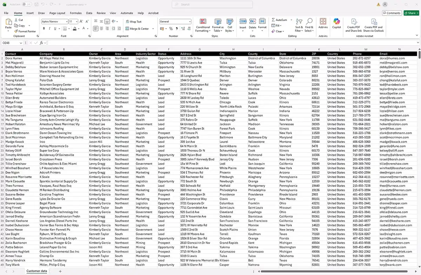Click the Save floppy disk icon
The width and height of the screenshot is (421, 275).
36,5
